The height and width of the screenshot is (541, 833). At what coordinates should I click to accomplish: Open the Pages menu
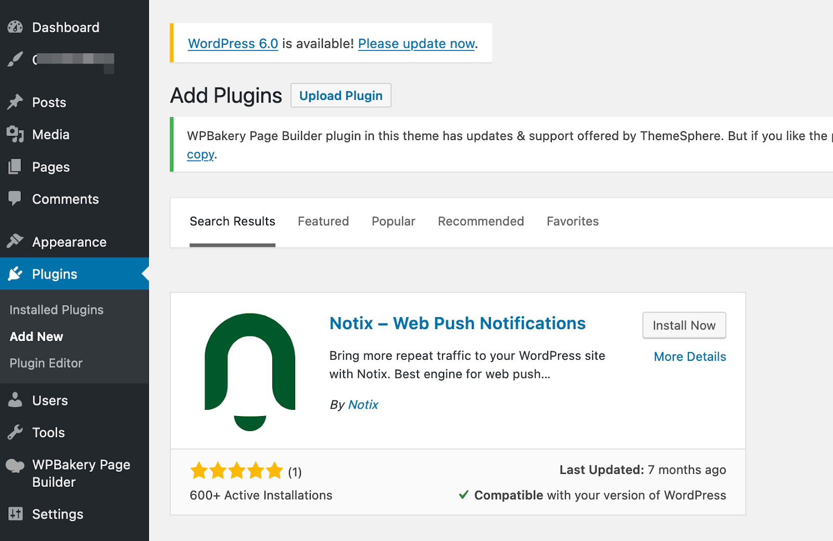(74, 167)
